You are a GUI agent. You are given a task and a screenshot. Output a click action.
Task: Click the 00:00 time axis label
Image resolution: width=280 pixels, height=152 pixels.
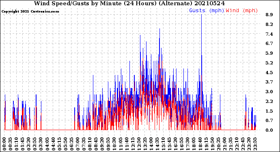tap(4, 144)
